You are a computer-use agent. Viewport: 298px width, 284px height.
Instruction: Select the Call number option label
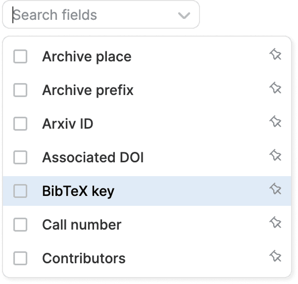pos(82,225)
